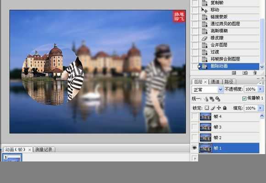Expand the 删除动画 step with its triangle
Viewport: 266px width, 183px height.
click(199, 67)
